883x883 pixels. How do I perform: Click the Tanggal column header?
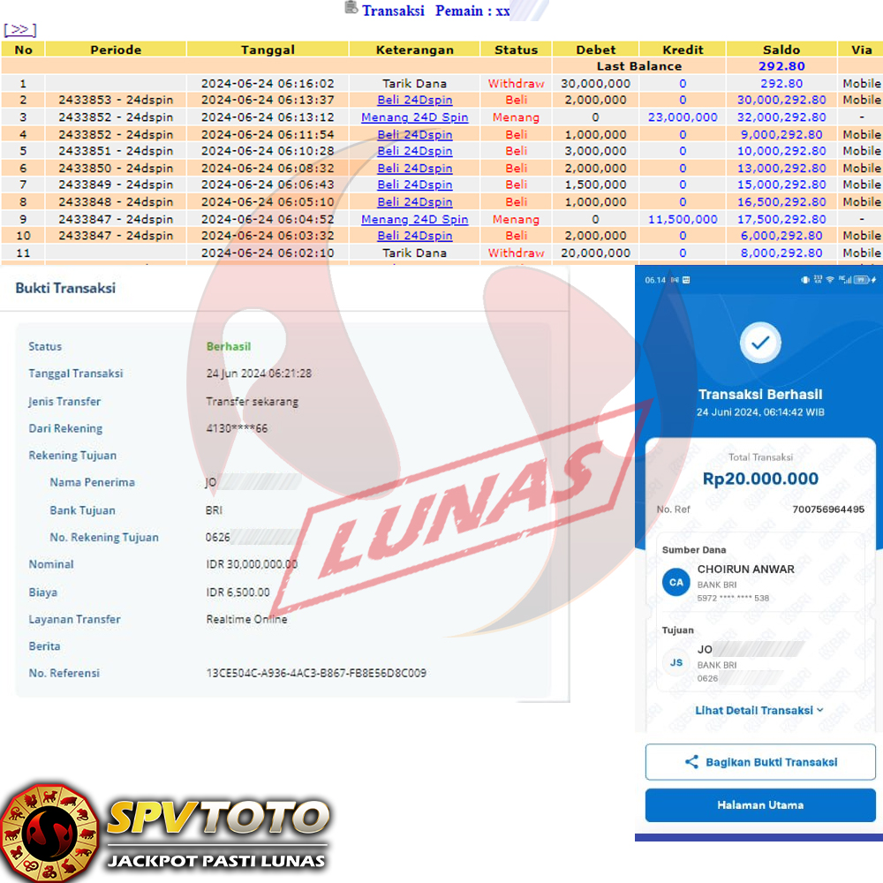pos(268,49)
